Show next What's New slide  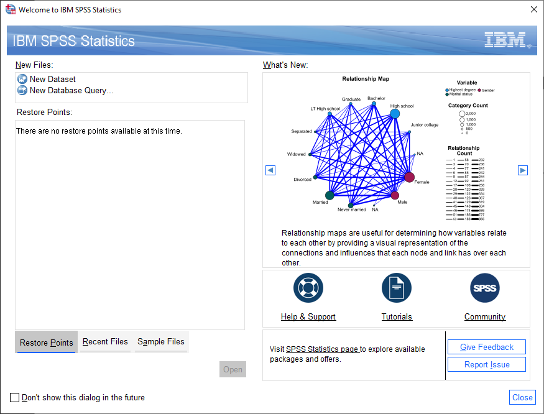click(x=523, y=170)
